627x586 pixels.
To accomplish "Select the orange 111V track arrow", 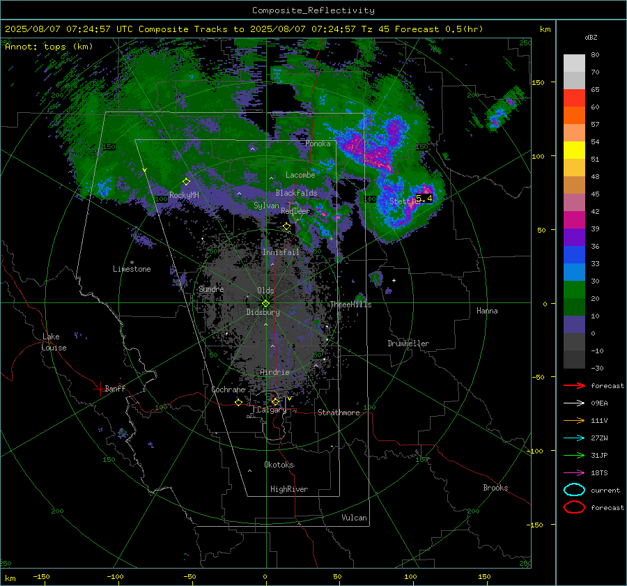I will click(x=574, y=420).
